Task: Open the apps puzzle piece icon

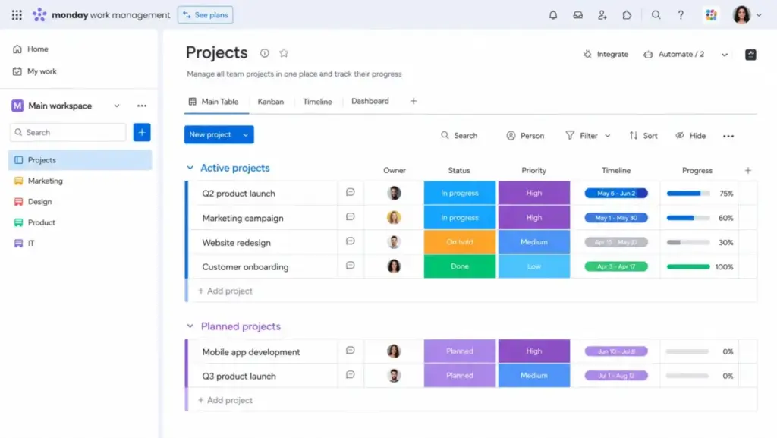Action: point(627,15)
